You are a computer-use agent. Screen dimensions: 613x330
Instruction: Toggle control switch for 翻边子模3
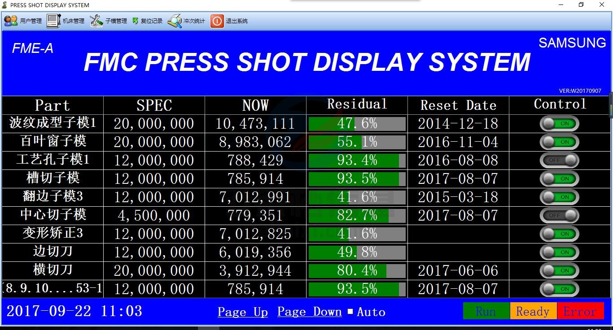point(559,197)
